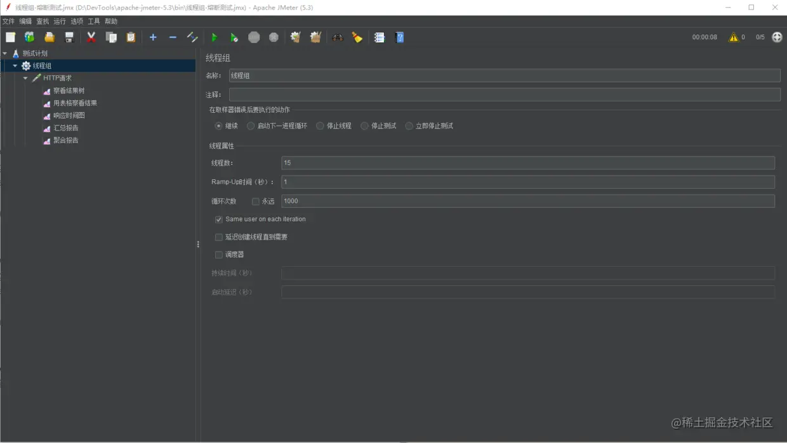
Task: Click the Ramp-Up时间 field showing 1
Action: click(x=528, y=182)
